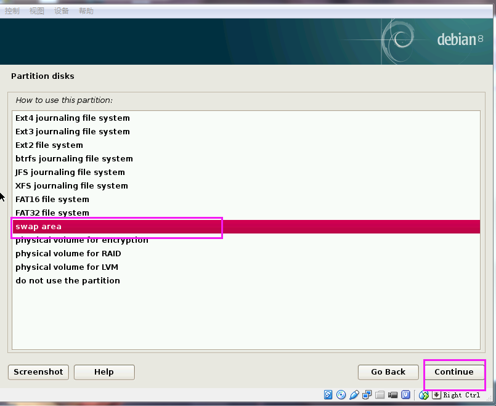Image resolution: width=496 pixels, height=406 pixels.
Task: Click the Screenshot button
Action: [x=38, y=372]
